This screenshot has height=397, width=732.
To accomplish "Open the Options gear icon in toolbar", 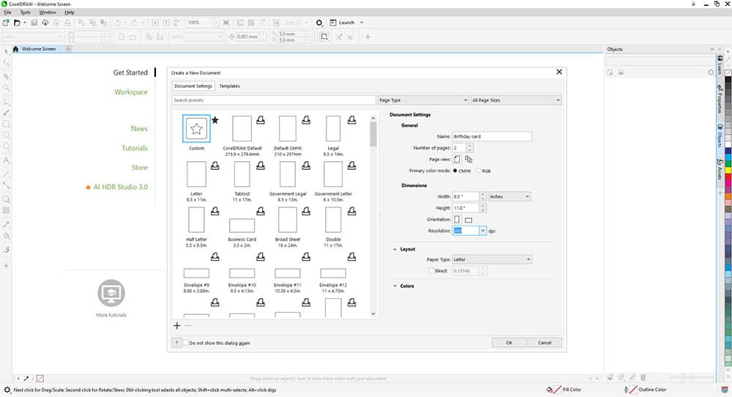I will (319, 23).
